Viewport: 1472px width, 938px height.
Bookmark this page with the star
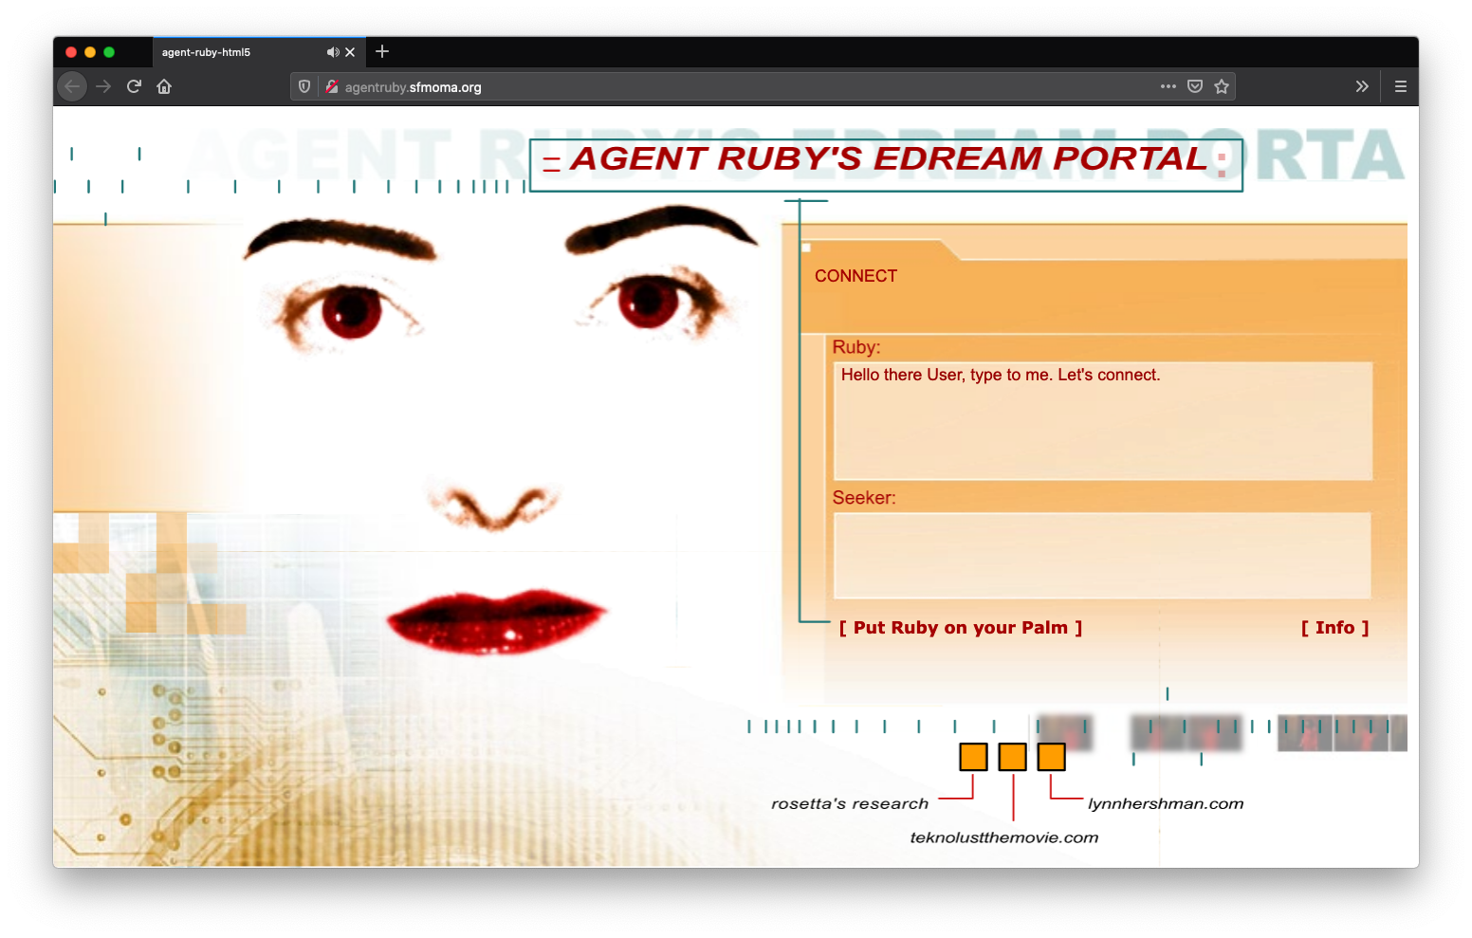[1222, 86]
